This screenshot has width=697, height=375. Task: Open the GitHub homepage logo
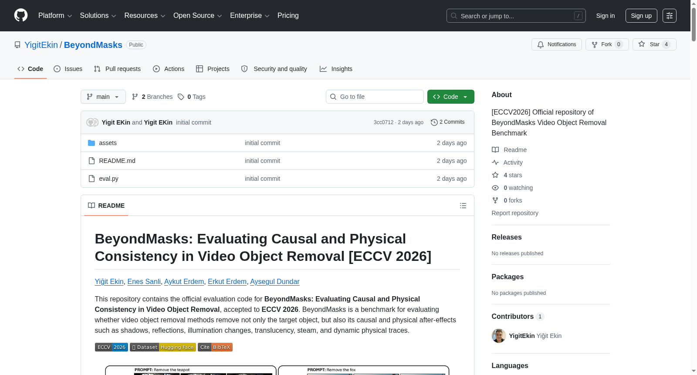[x=21, y=16]
